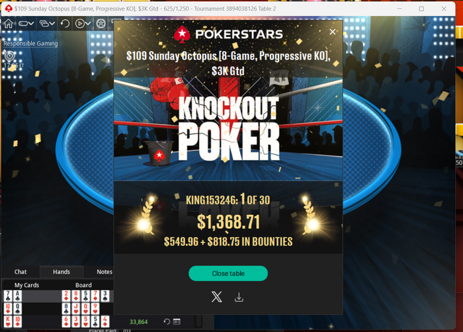Screen dimensions: 463x332
Task: Open the Notes tab
Action: [x=105, y=272]
